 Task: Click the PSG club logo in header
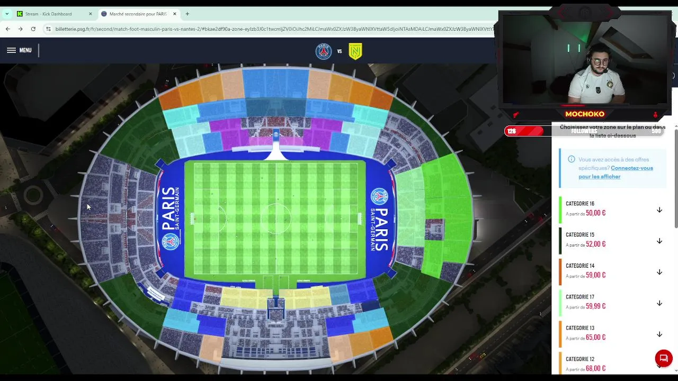(323, 51)
